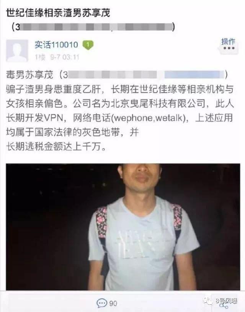Tap the green level 1 badge
This screenshot has height=312, width=245.
[88, 45]
